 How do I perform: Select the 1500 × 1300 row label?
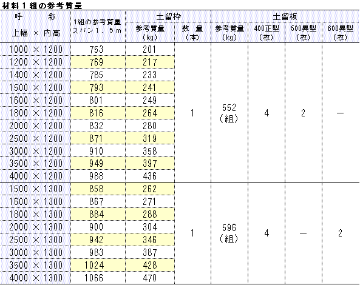point(35,189)
